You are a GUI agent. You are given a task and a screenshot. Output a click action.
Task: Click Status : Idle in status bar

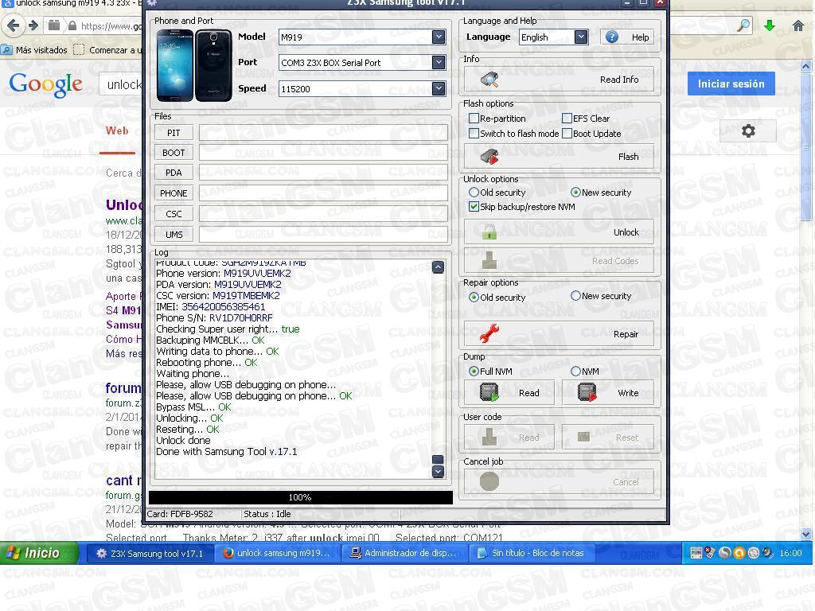[x=267, y=514]
